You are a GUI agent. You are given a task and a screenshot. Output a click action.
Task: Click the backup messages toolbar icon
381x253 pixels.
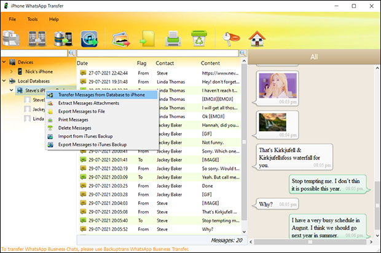[x=11, y=38]
